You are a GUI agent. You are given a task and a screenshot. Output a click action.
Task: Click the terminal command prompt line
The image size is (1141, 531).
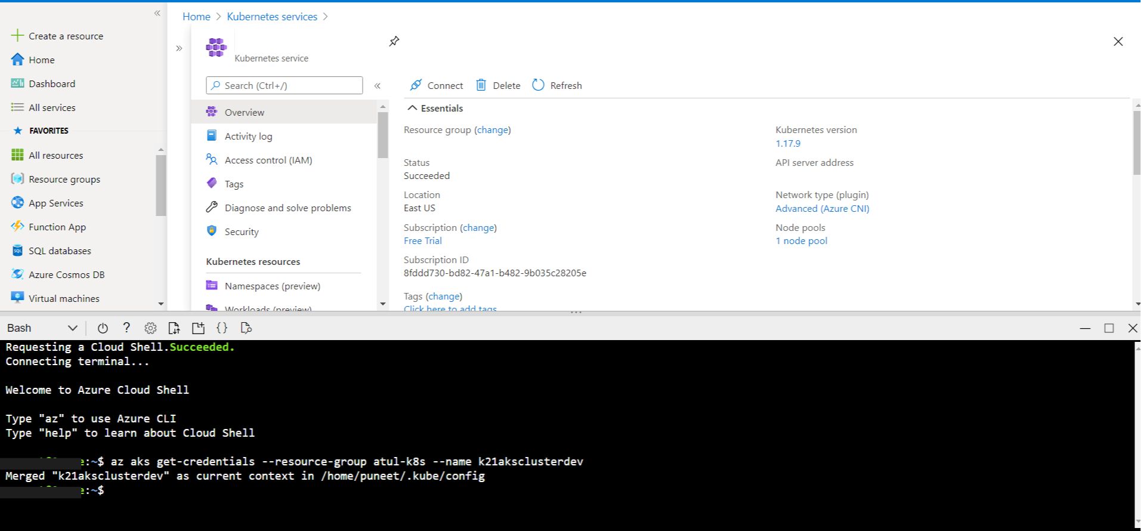(x=54, y=490)
